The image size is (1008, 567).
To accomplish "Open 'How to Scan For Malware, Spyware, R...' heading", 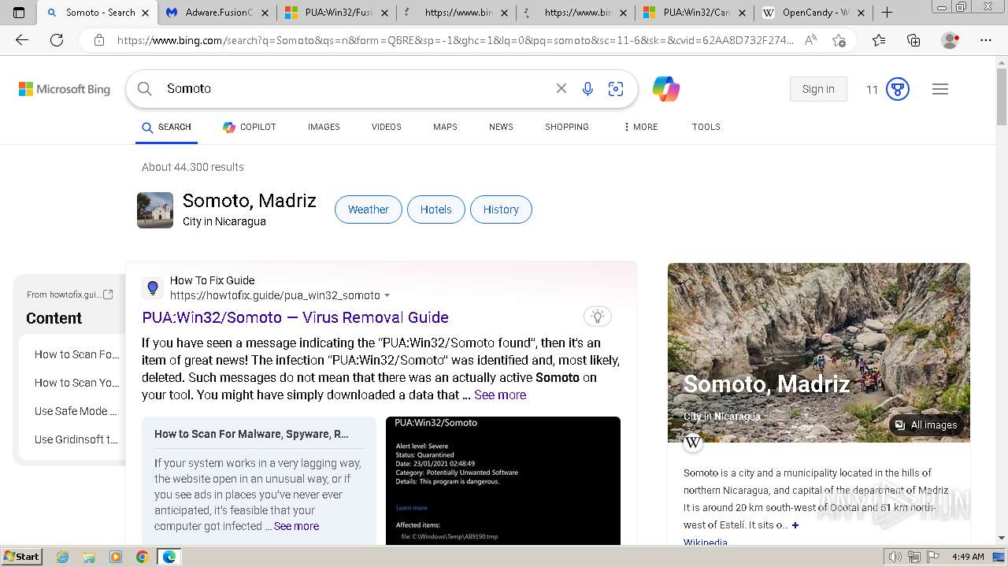I will coord(251,434).
